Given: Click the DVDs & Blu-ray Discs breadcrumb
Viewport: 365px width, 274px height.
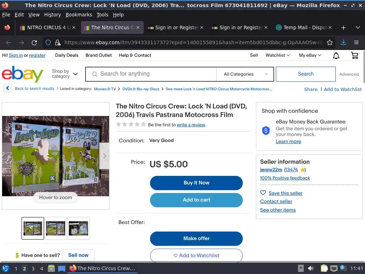Looking at the screenshot, I should coord(141,89).
